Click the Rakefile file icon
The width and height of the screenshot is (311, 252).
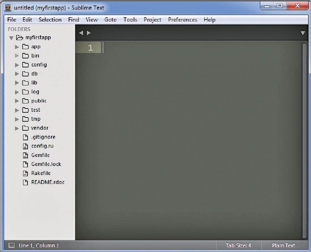click(x=26, y=173)
